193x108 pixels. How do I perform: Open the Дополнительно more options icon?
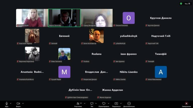pos(129,103)
